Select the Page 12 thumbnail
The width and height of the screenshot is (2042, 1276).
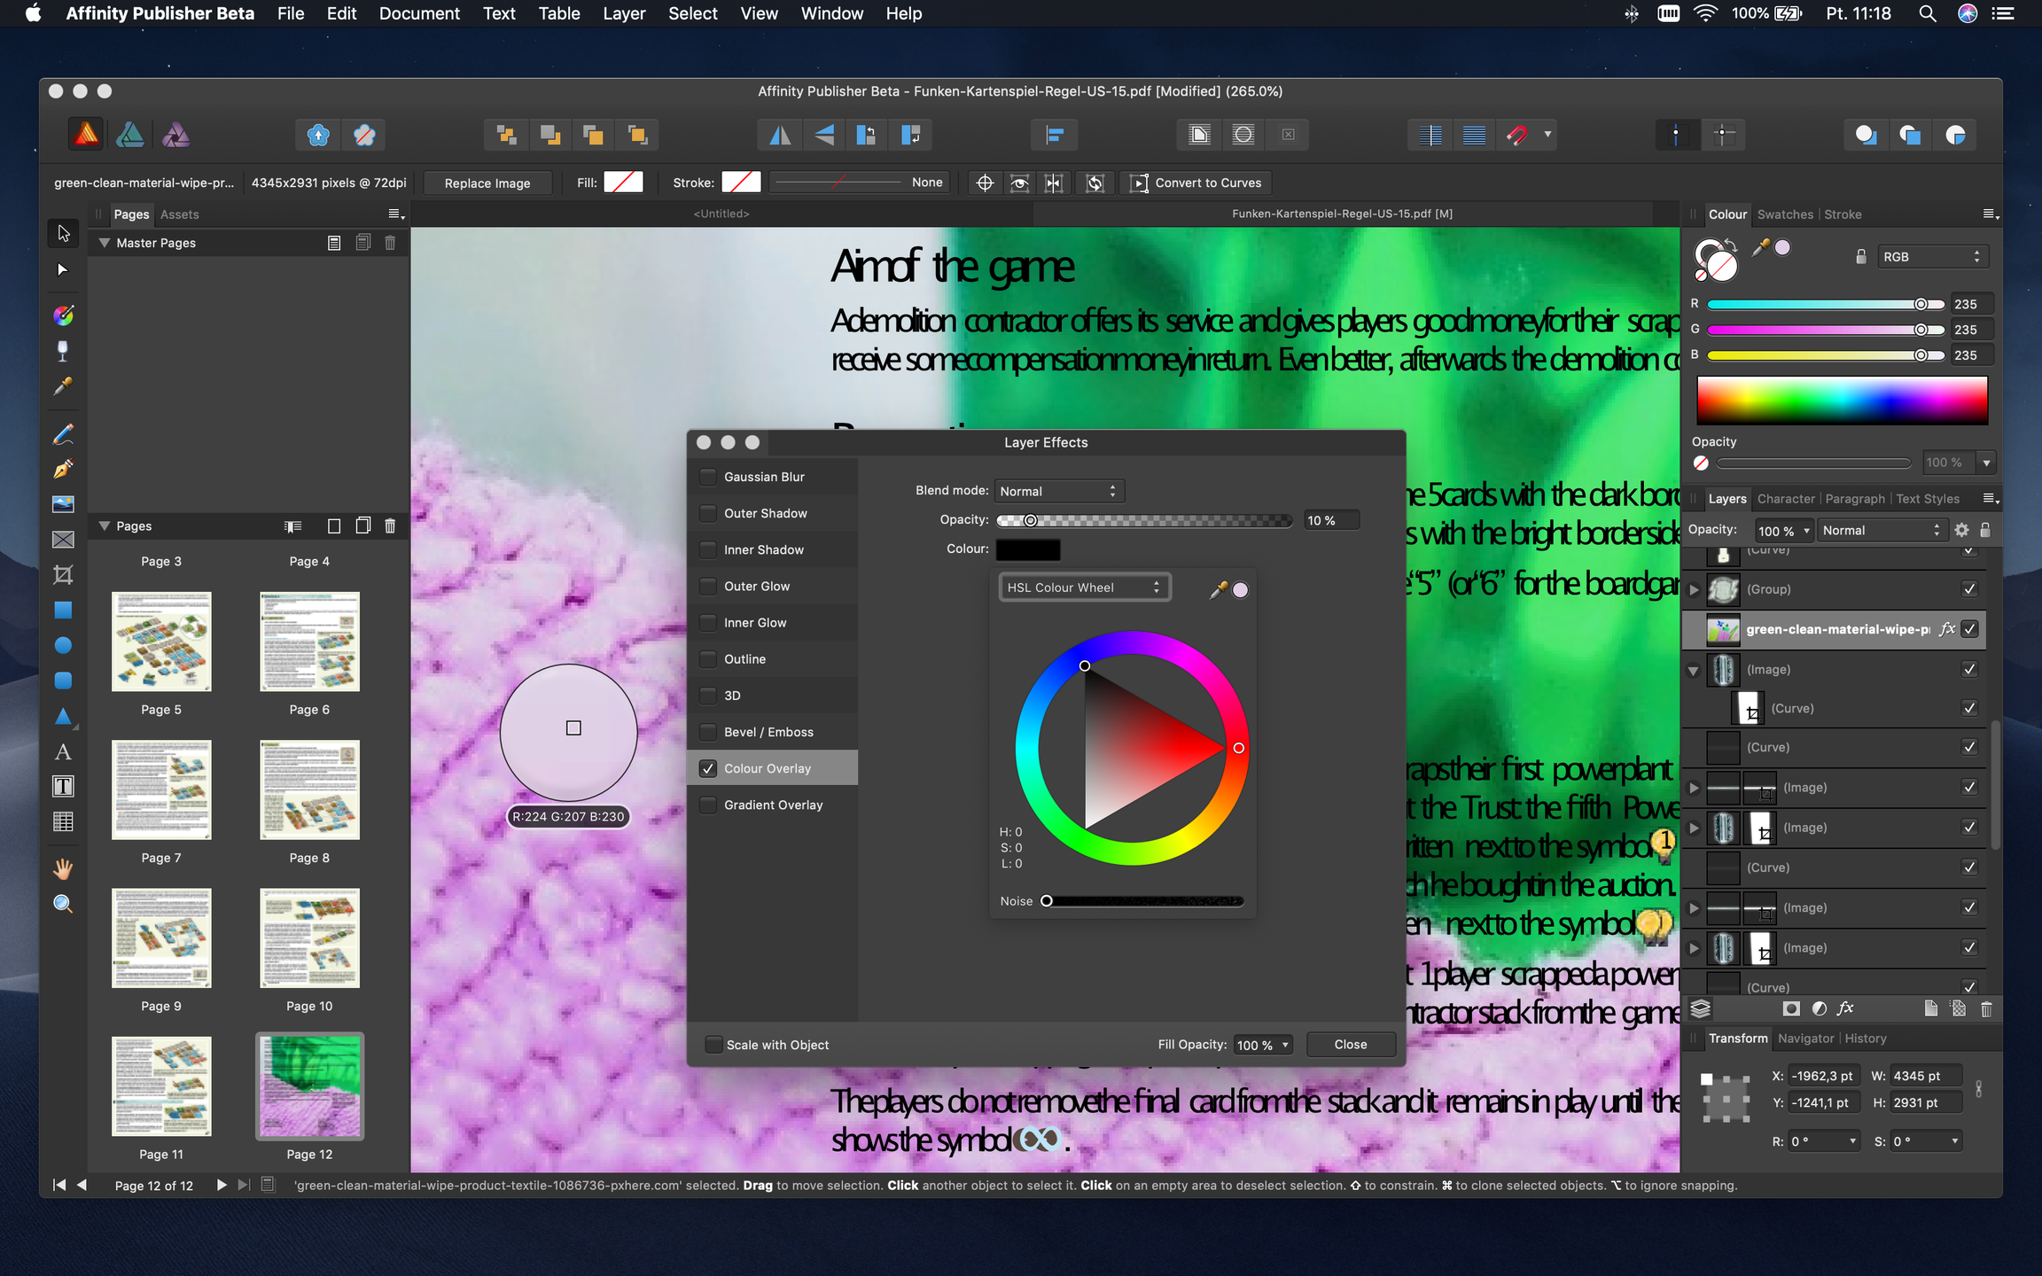[309, 1086]
